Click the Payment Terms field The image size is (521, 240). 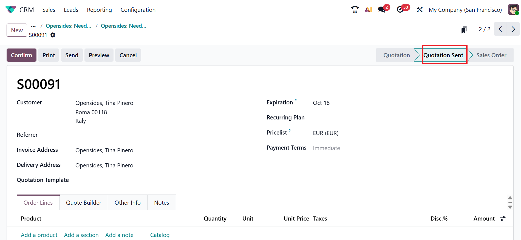pyautogui.click(x=326, y=148)
